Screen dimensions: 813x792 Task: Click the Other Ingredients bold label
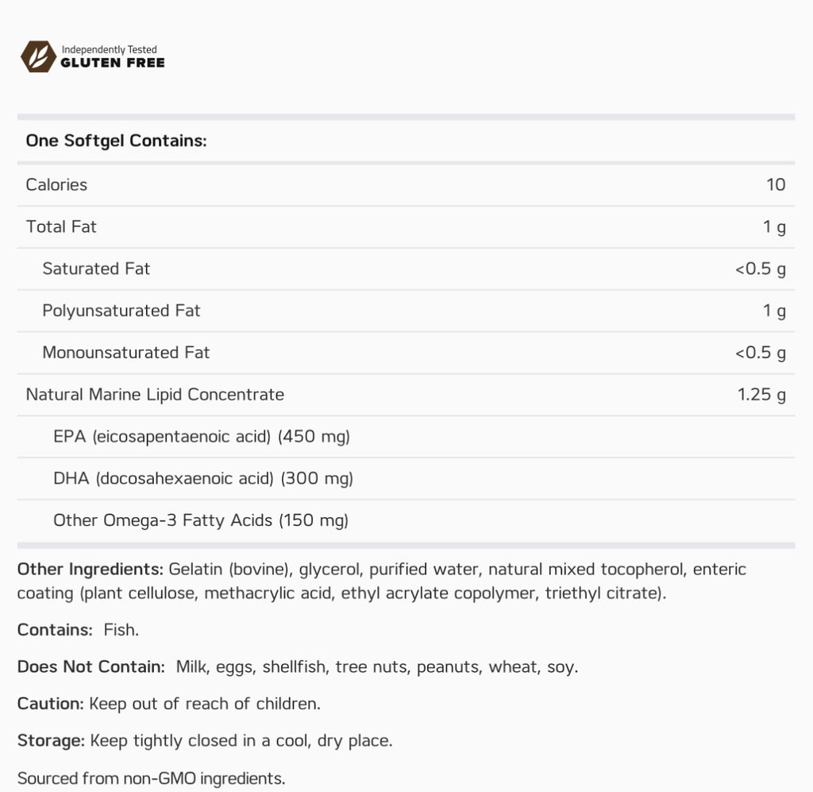point(91,570)
